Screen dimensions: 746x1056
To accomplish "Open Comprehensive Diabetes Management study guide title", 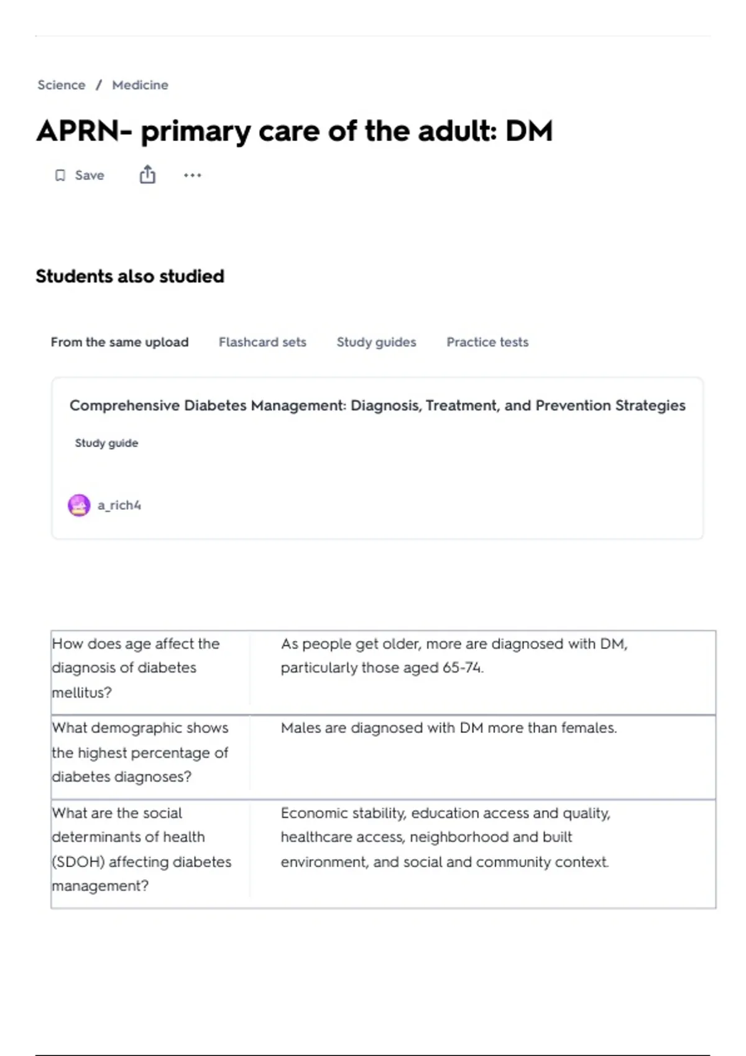I will point(377,406).
